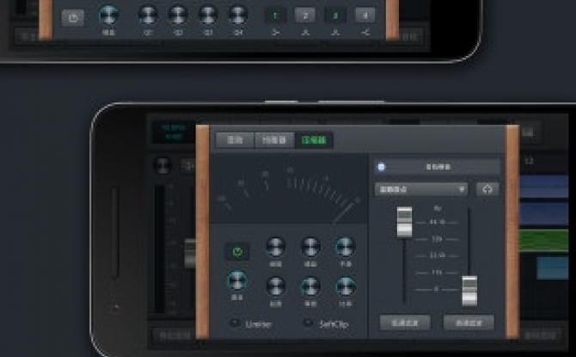Screen dimensions: 576x357
Task: Toggle the blue sidechain indicator switch
Action: [x=382, y=167]
